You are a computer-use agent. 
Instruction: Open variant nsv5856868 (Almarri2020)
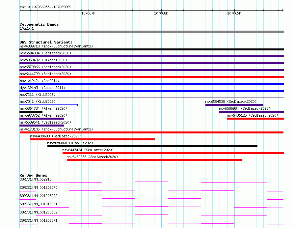pyautogui.click(x=71, y=143)
